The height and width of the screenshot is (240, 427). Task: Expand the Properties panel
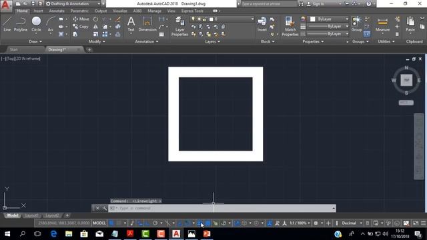313,41
